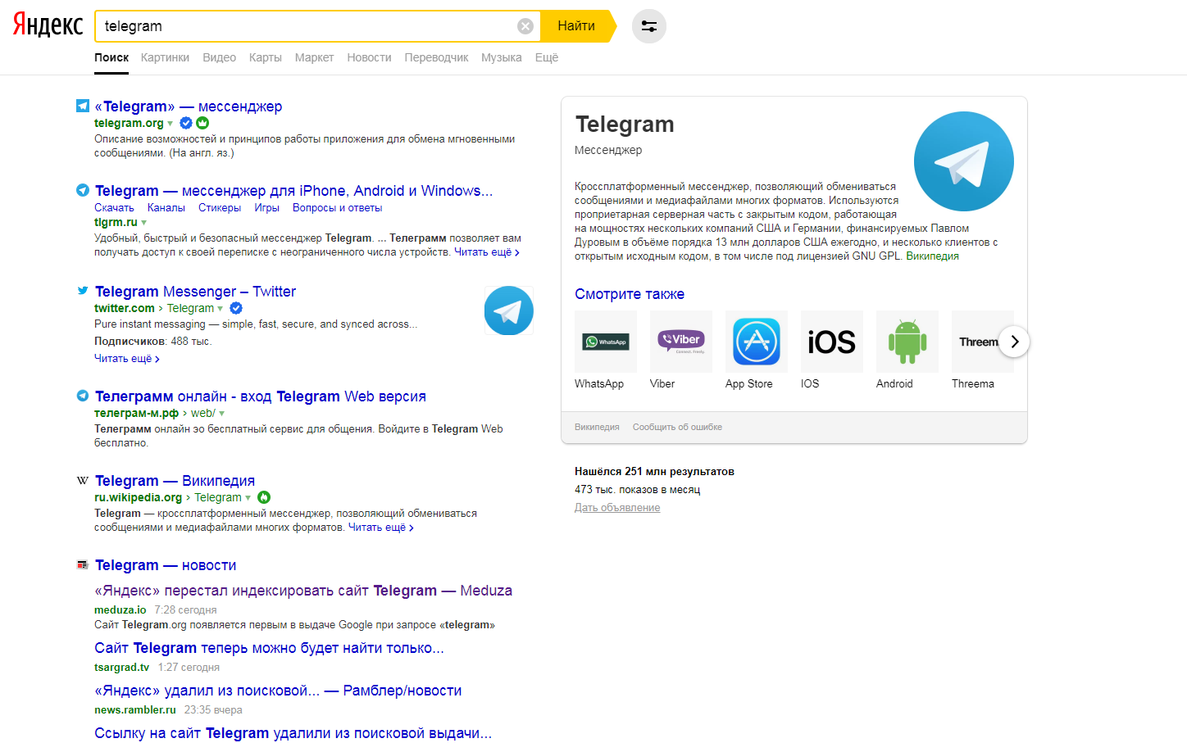The image size is (1187, 743).
Task: Click the green crown badge next to telegram.org
Action: pyautogui.click(x=202, y=123)
